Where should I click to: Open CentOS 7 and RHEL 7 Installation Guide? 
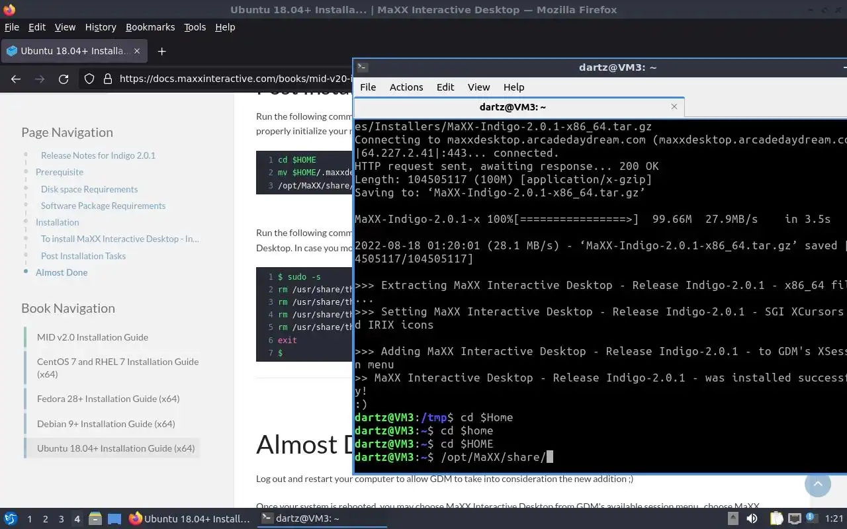click(118, 368)
